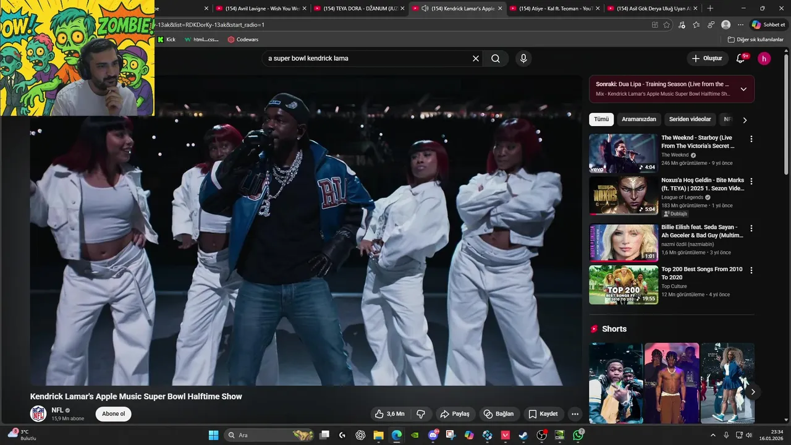Select the Seriden videolar filter chip
Viewport: 791px width, 445px height.
click(690, 119)
